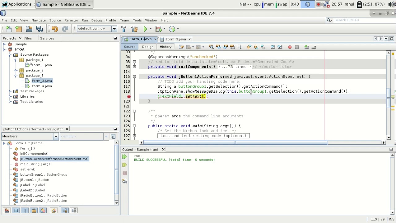The height and width of the screenshot is (223, 396).
Task: Toggle Highlight Search in editor toolbar
Action: 232,47
